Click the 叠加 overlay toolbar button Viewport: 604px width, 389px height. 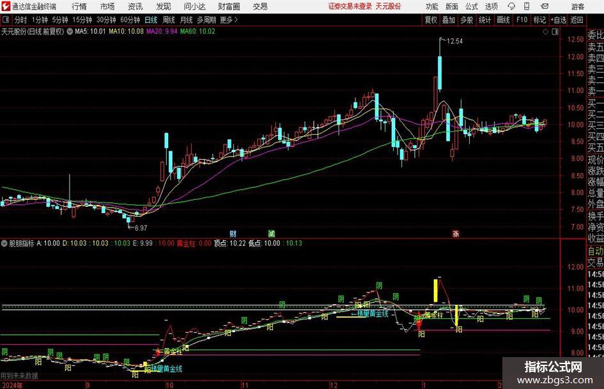click(449, 20)
